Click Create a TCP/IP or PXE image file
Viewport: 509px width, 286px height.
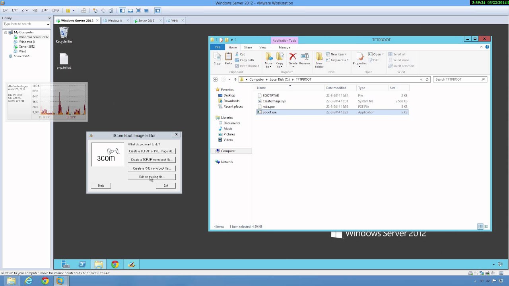click(x=152, y=151)
